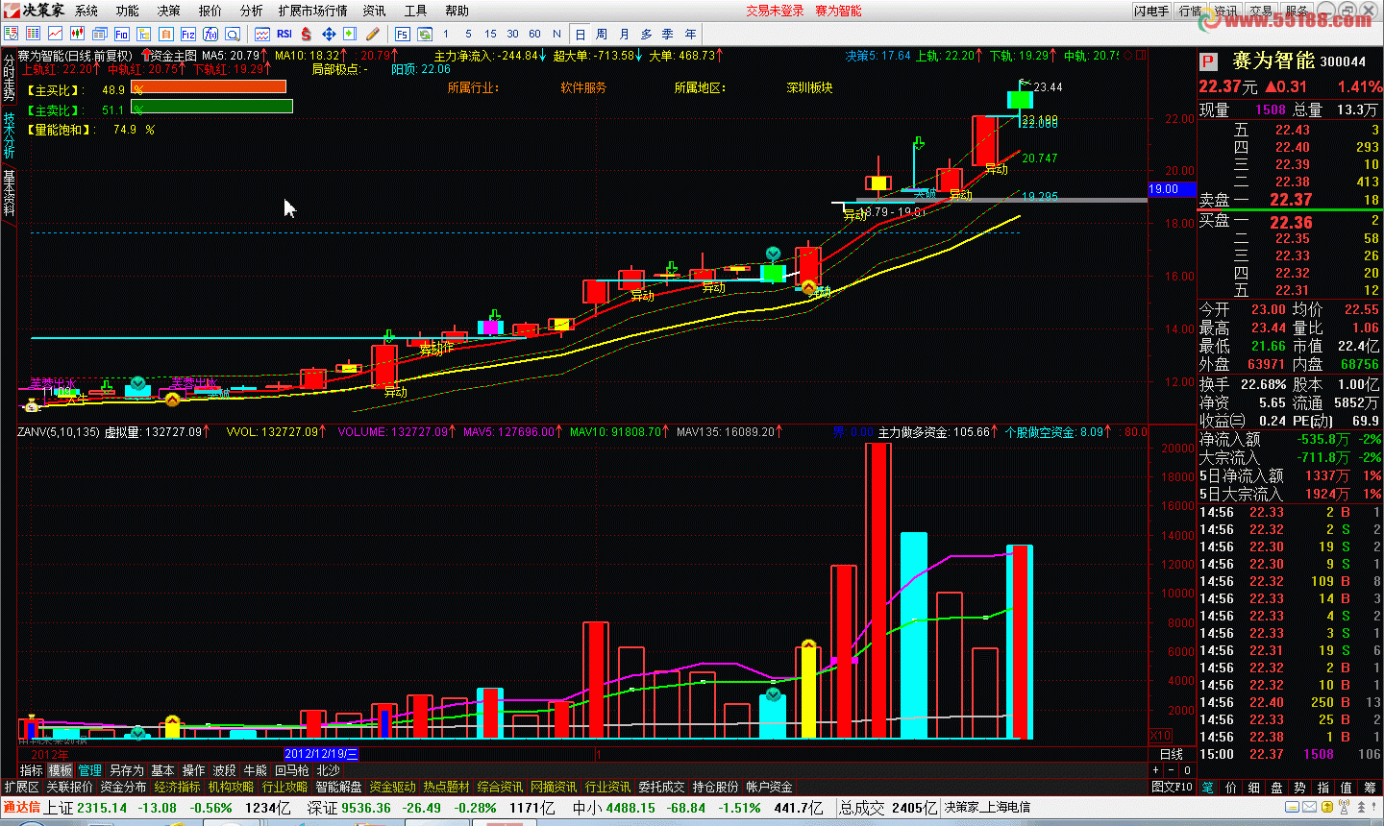The image size is (1384, 826).
Task: Click the 赛为智能 link in title bar
Action: (838, 11)
